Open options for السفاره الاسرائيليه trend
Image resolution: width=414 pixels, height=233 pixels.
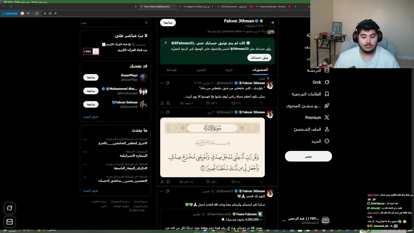tap(85, 152)
